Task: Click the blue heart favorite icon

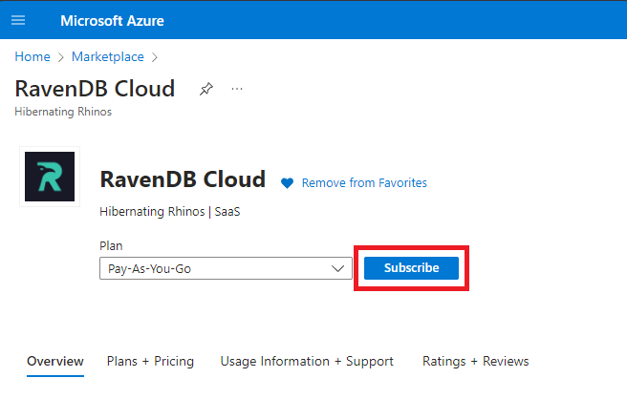Action: (x=287, y=183)
